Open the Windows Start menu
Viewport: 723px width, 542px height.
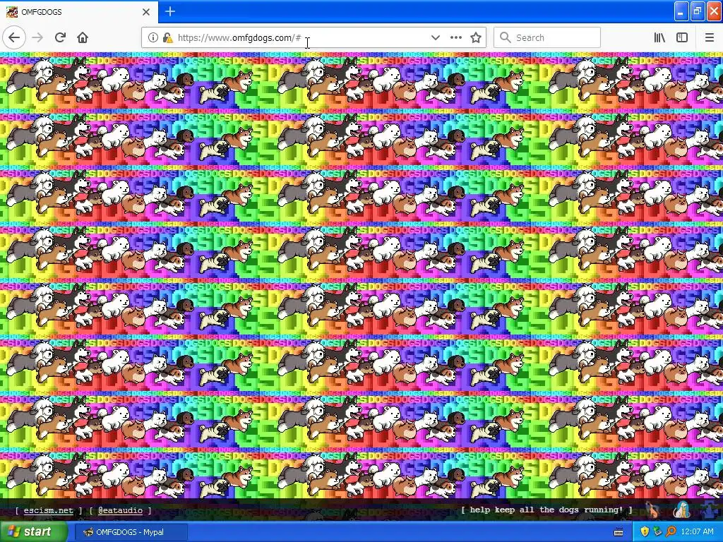pos(33,531)
